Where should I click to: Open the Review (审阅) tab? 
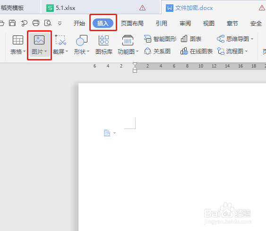185,23
